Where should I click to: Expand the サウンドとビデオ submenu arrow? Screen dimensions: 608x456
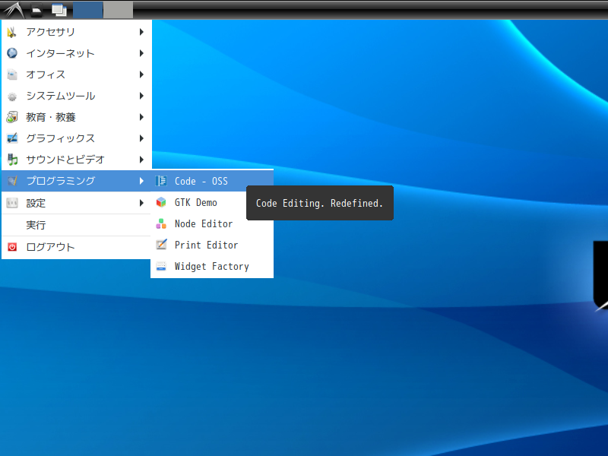141,160
